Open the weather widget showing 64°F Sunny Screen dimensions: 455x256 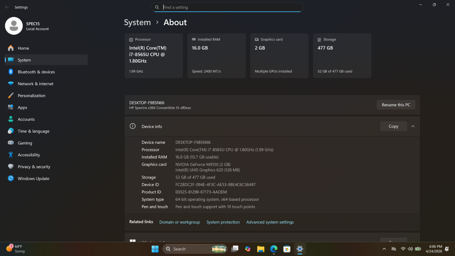[x=16, y=249]
